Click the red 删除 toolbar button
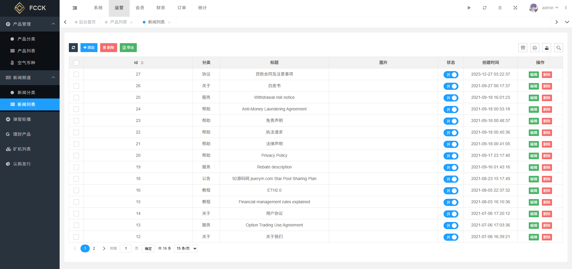This screenshot has height=269, width=572. pyautogui.click(x=108, y=48)
